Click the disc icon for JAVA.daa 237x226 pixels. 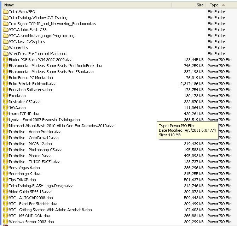coord(6,108)
